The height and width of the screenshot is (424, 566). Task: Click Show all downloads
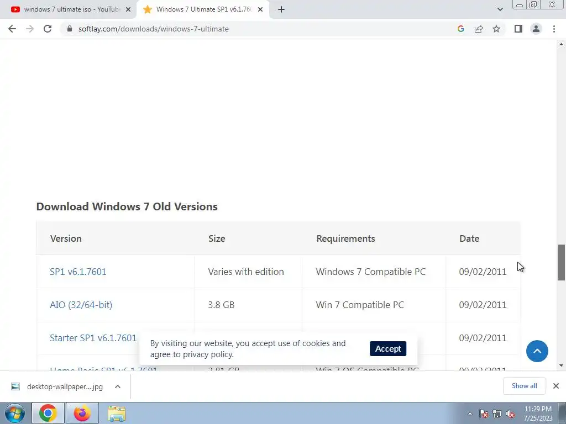point(524,386)
